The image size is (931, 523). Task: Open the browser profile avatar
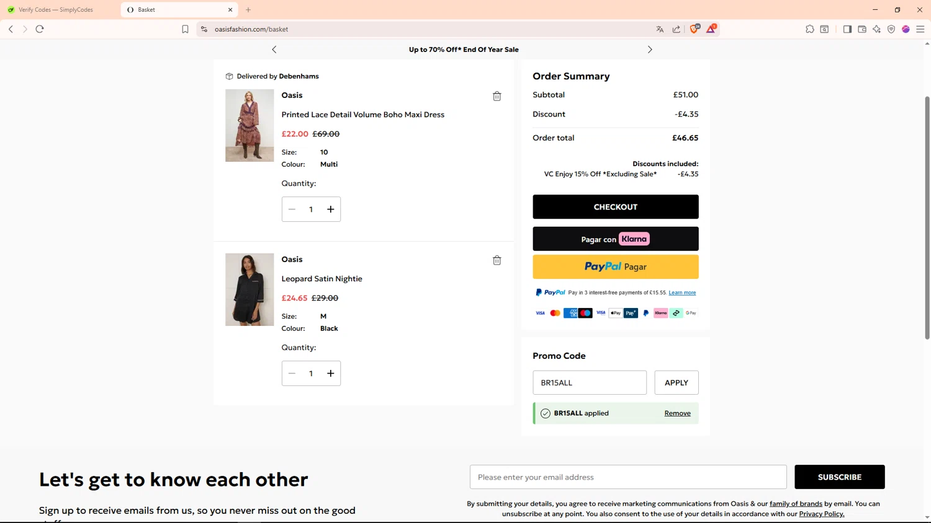(906, 29)
